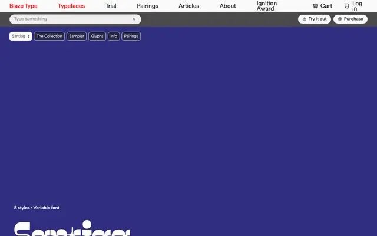Click the download icon in Try it out
Viewport: 377px width, 236px height.
pyautogui.click(x=305, y=19)
